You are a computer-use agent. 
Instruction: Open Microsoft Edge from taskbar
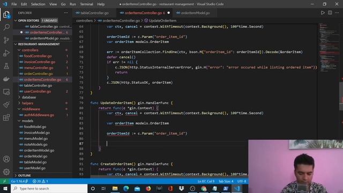[x=126, y=188]
